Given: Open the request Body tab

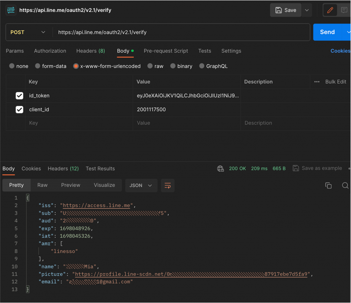Looking at the screenshot, I should pos(125,51).
